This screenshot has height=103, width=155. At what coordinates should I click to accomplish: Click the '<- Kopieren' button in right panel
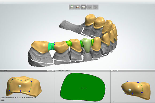[115, 71]
